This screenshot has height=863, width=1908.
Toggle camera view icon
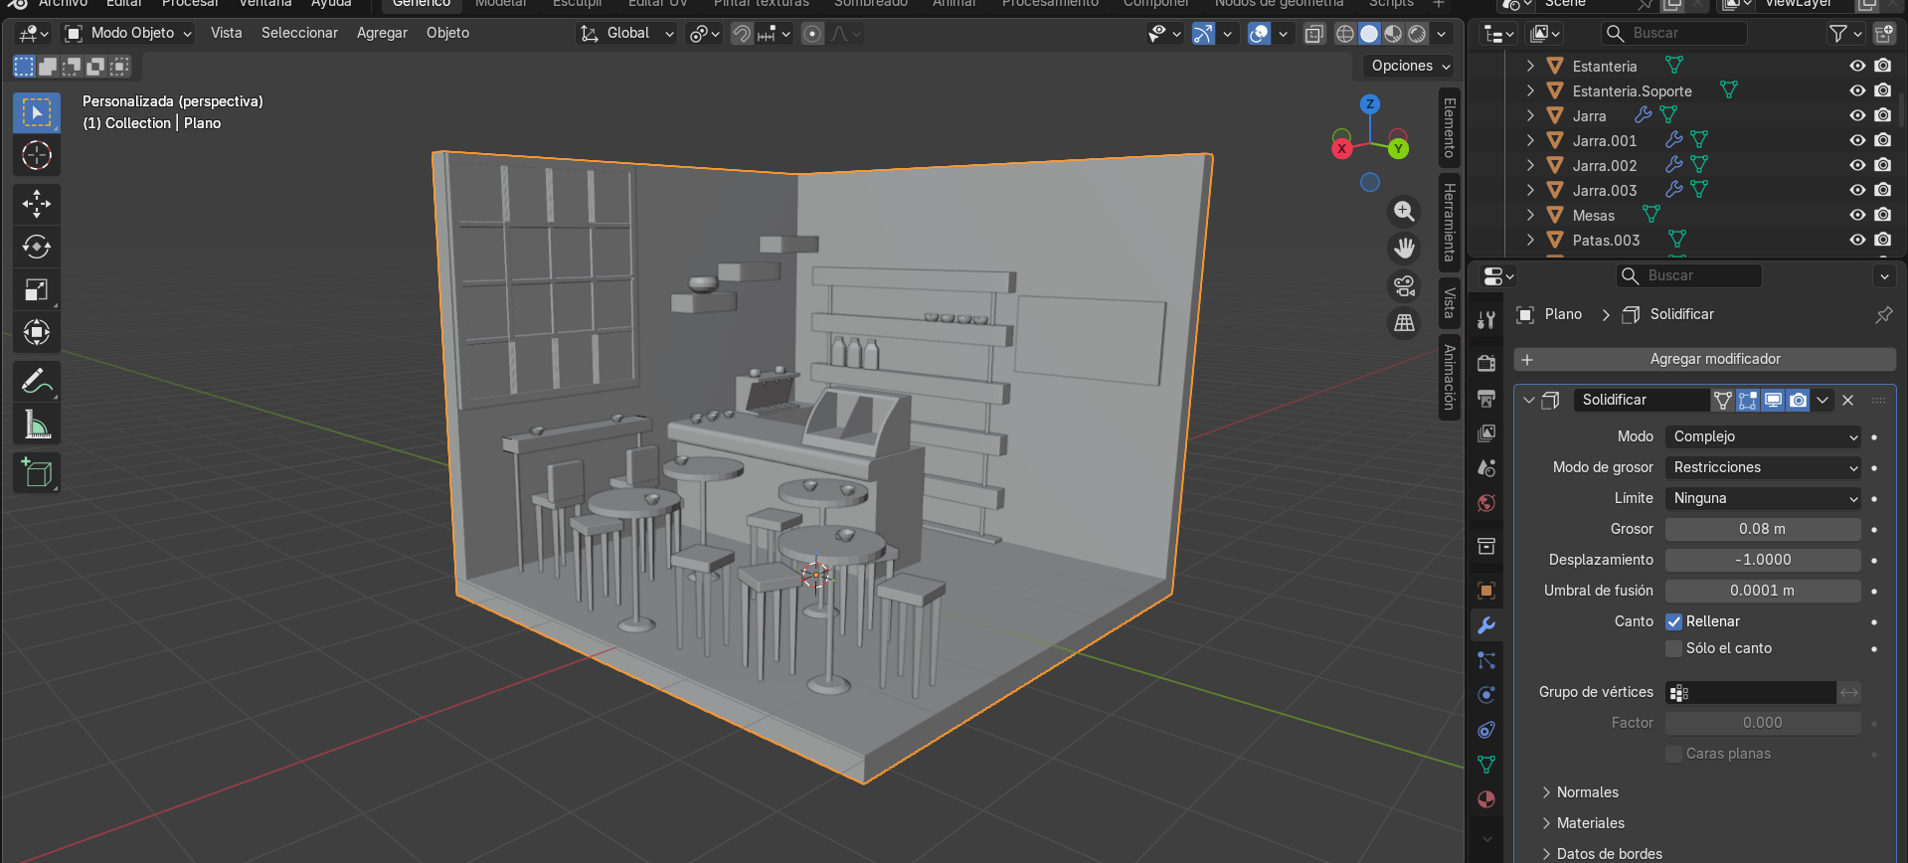1404,285
